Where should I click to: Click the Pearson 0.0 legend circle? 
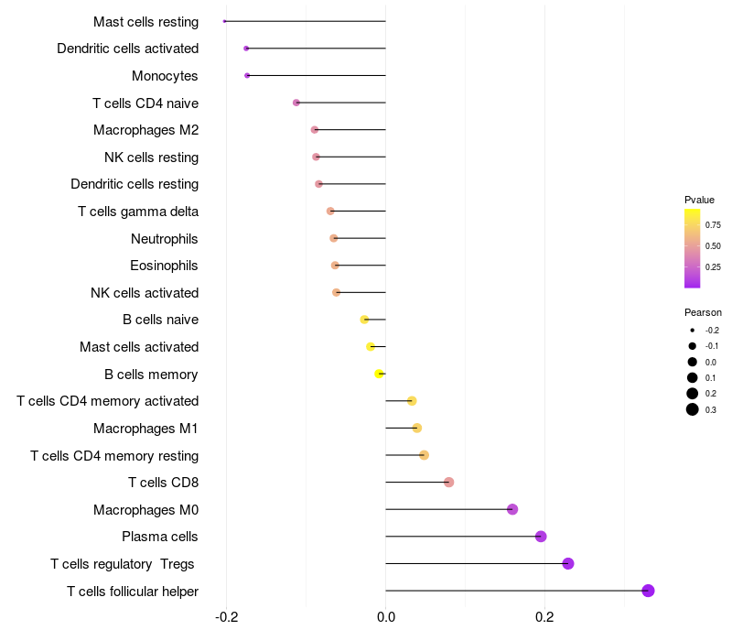(693, 362)
